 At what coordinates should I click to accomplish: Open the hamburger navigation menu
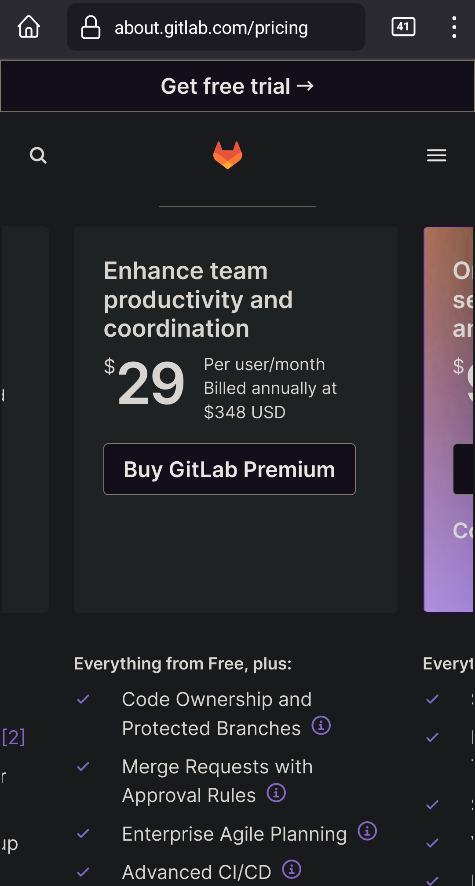tap(436, 155)
